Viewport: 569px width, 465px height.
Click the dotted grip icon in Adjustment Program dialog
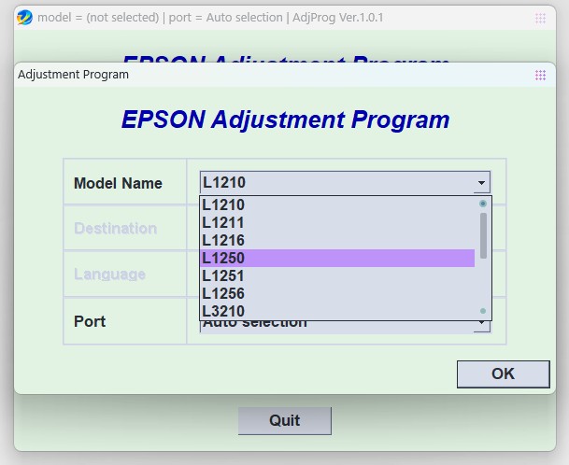pos(540,75)
